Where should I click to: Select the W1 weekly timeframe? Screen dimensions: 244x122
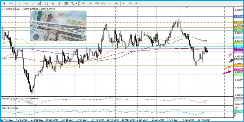pos(130,4)
